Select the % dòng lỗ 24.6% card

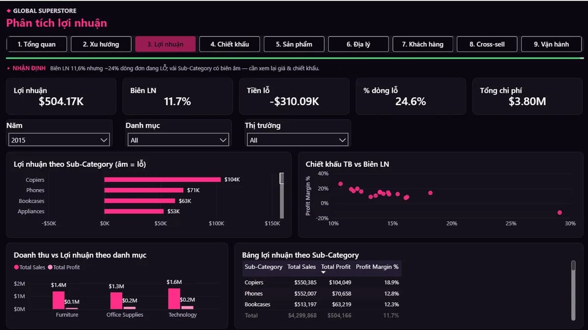[411, 96]
